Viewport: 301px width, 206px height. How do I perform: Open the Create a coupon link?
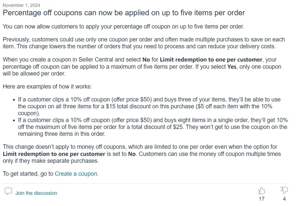pos(76,174)
